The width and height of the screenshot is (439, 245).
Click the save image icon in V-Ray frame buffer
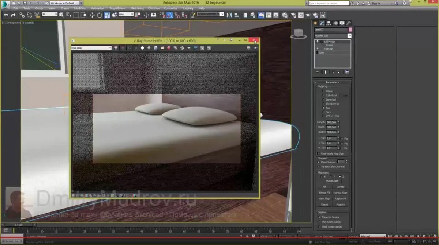pos(156,48)
